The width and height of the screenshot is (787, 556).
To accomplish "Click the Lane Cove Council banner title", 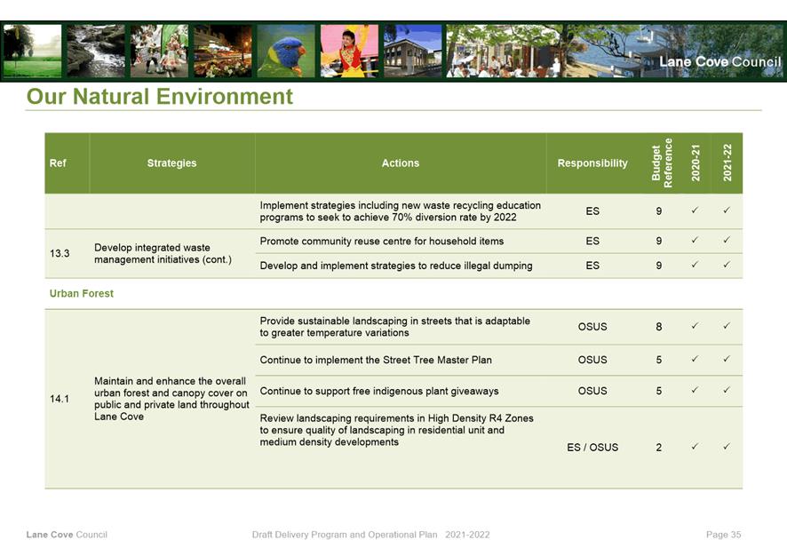I will (719, 61).
